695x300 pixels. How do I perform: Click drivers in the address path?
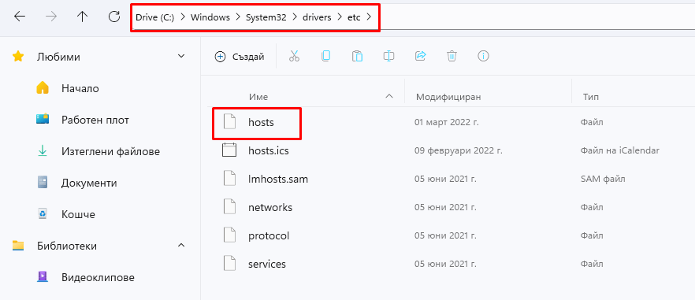pyautogui.click(x=317, y=17)
